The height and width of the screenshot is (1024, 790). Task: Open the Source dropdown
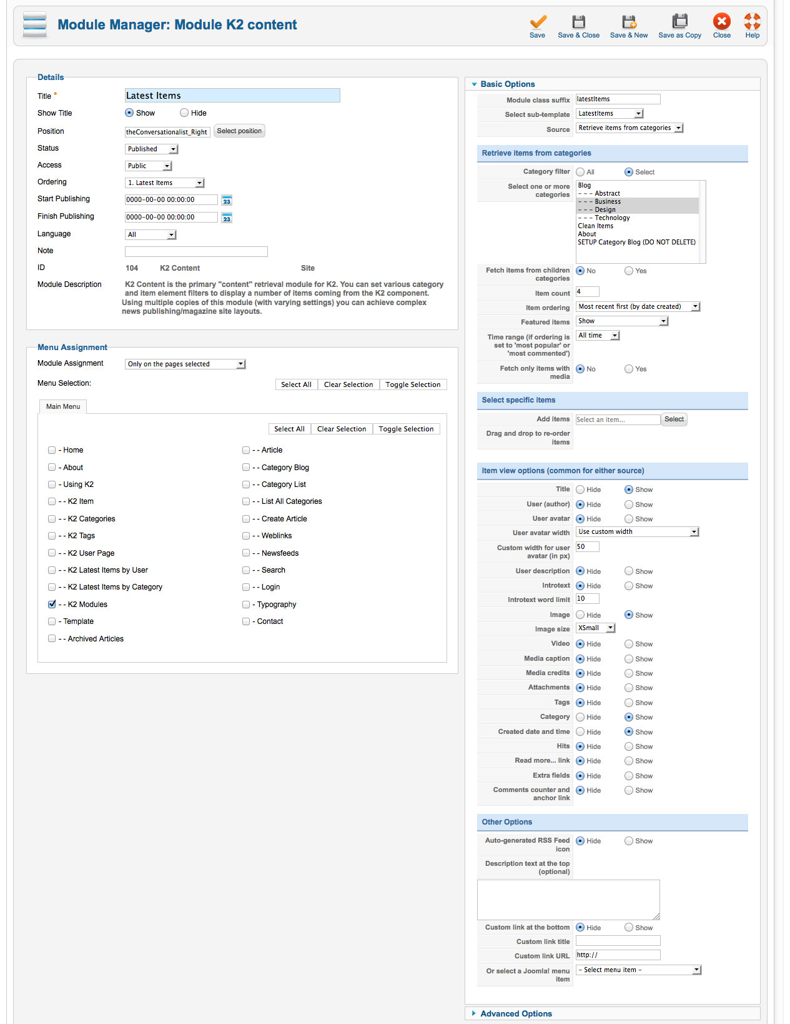[x=630, y=128]
